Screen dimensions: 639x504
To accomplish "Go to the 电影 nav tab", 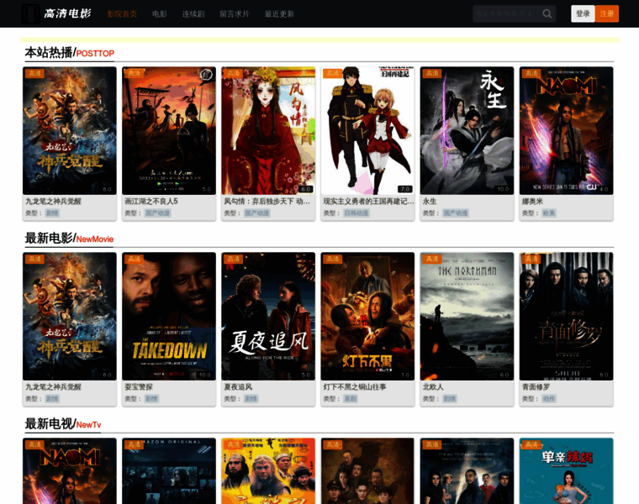I will (x=160, y=13).
